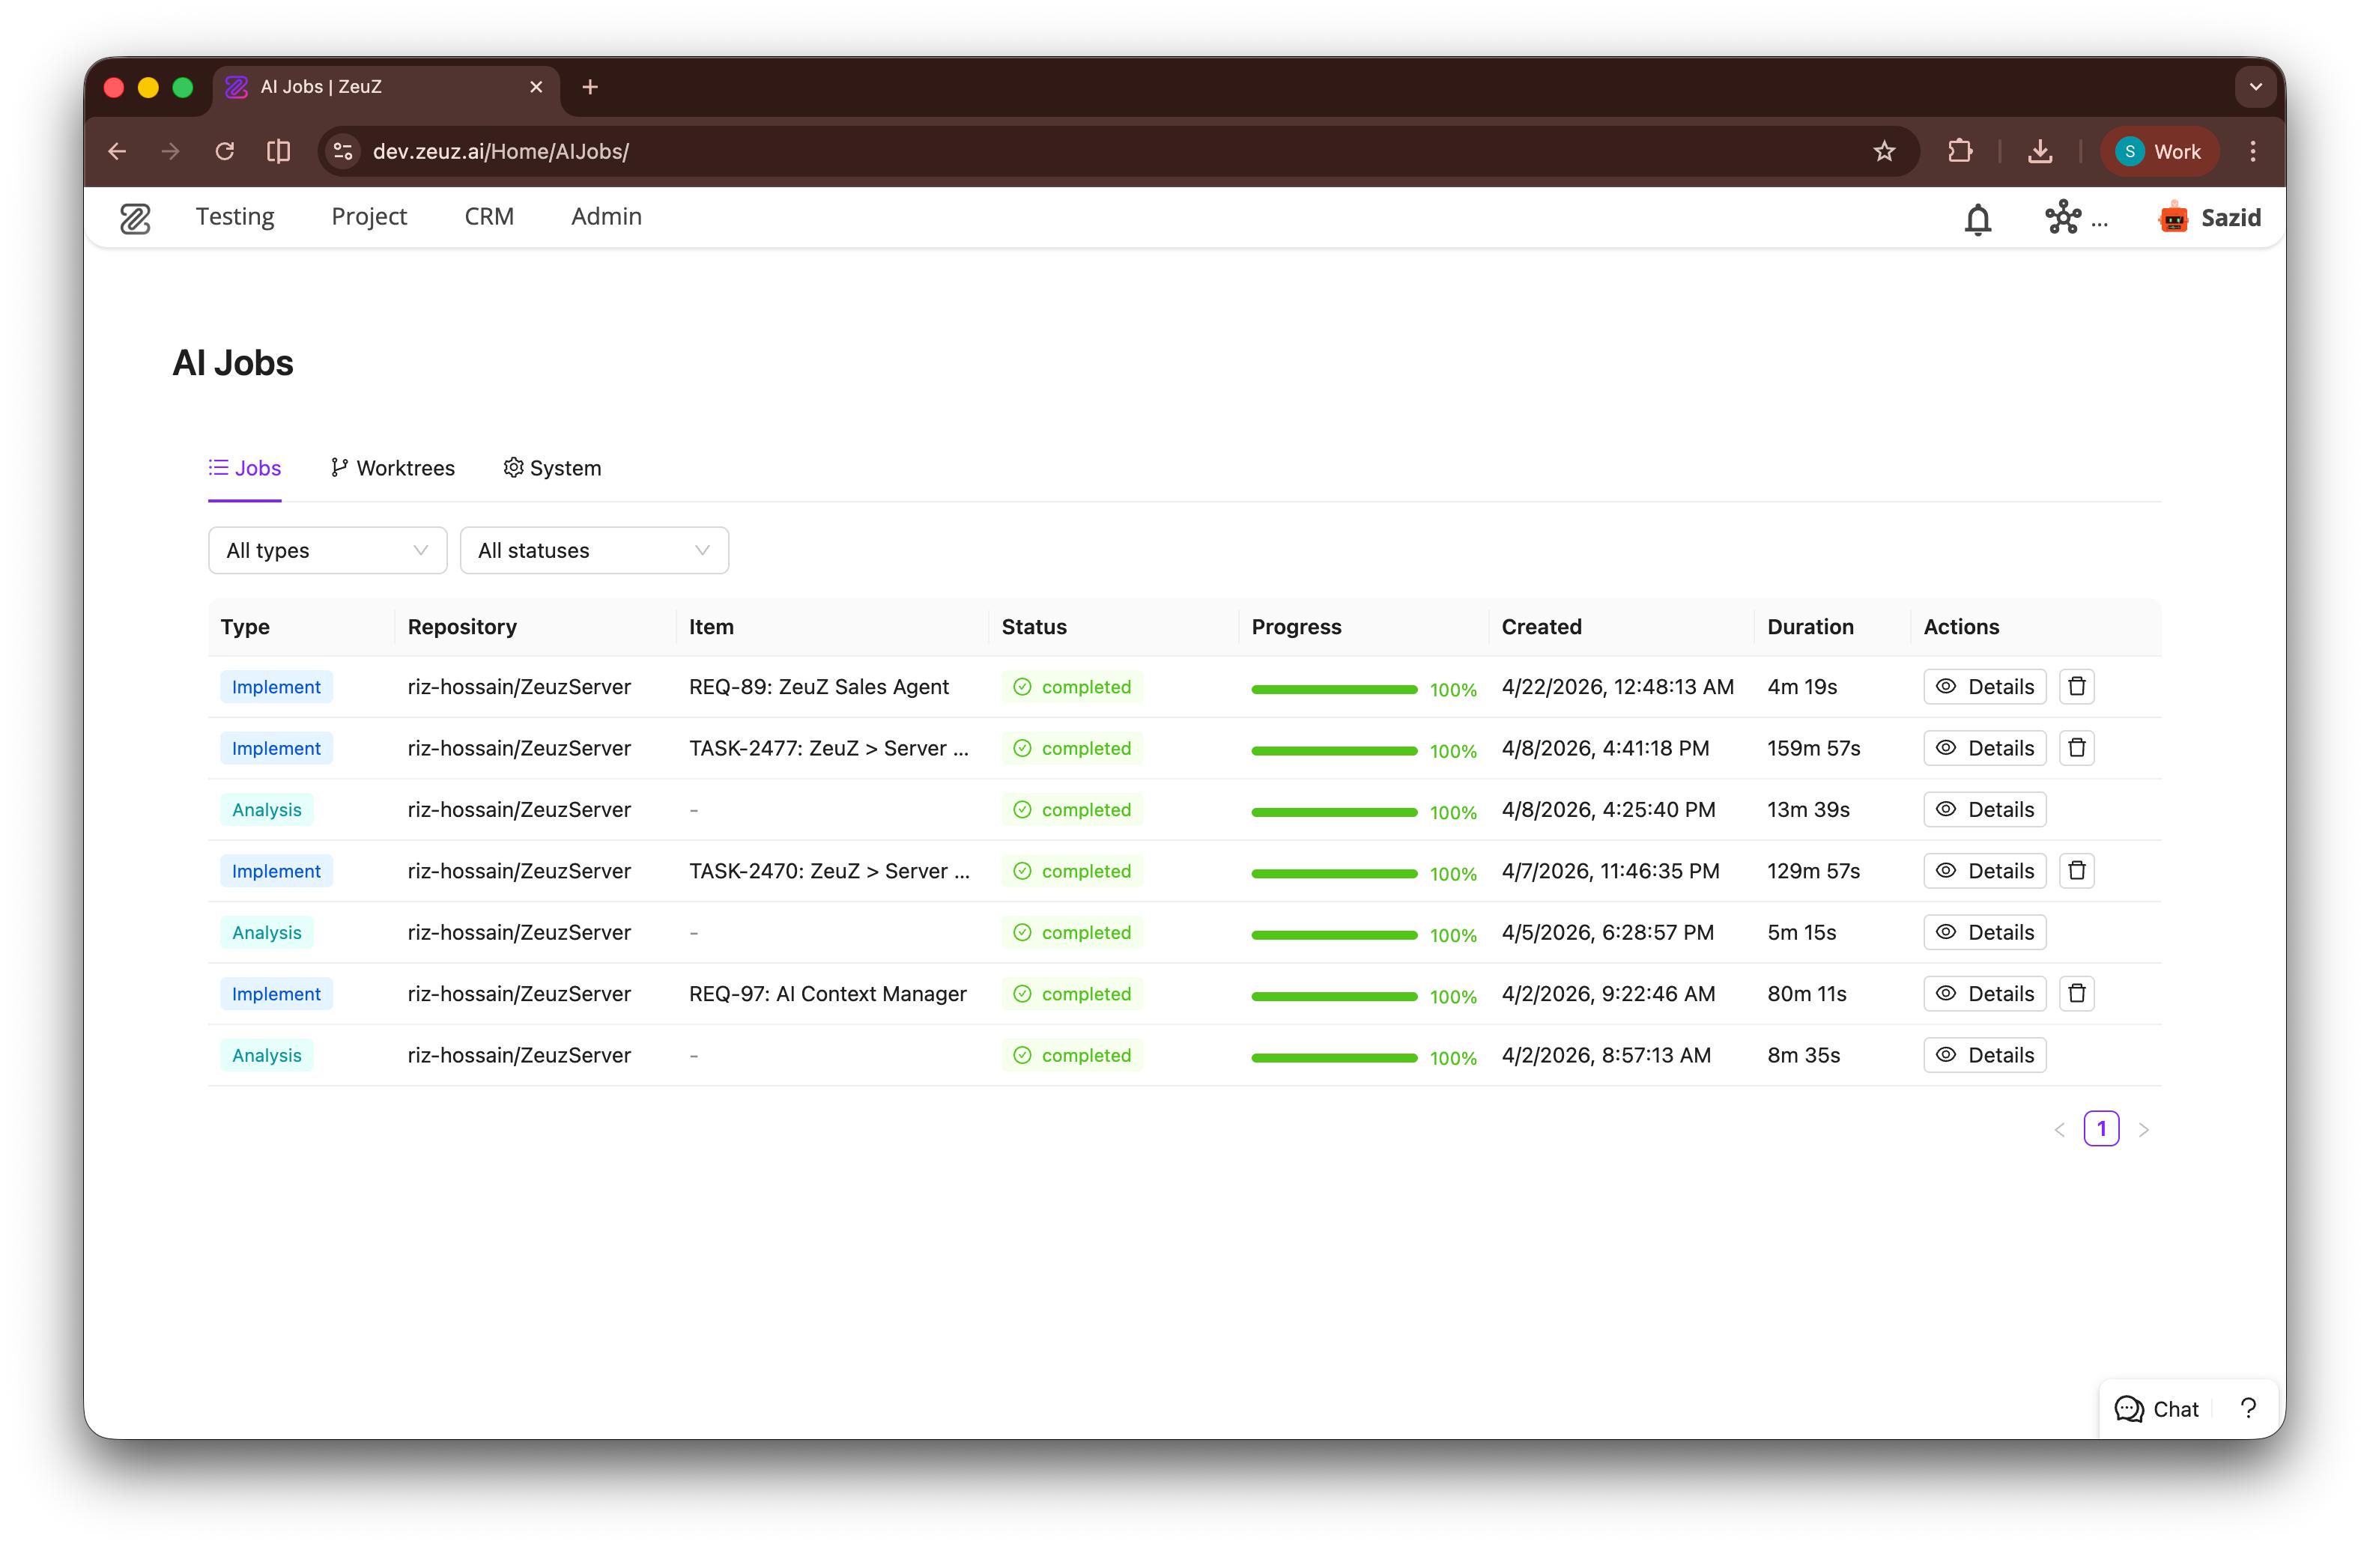Image resolution: width=2370 pixels, height=1550 pixels.
Task: Click progress bar of REQ-89 job
Action: 1334,689
